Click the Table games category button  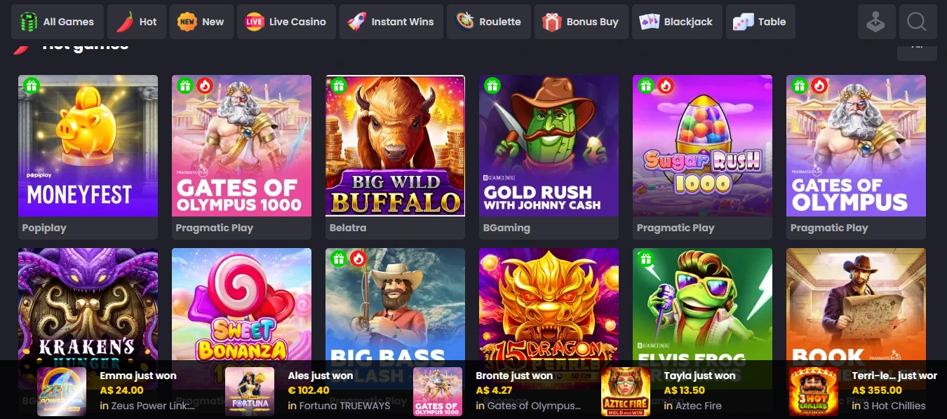click(761, 22)
